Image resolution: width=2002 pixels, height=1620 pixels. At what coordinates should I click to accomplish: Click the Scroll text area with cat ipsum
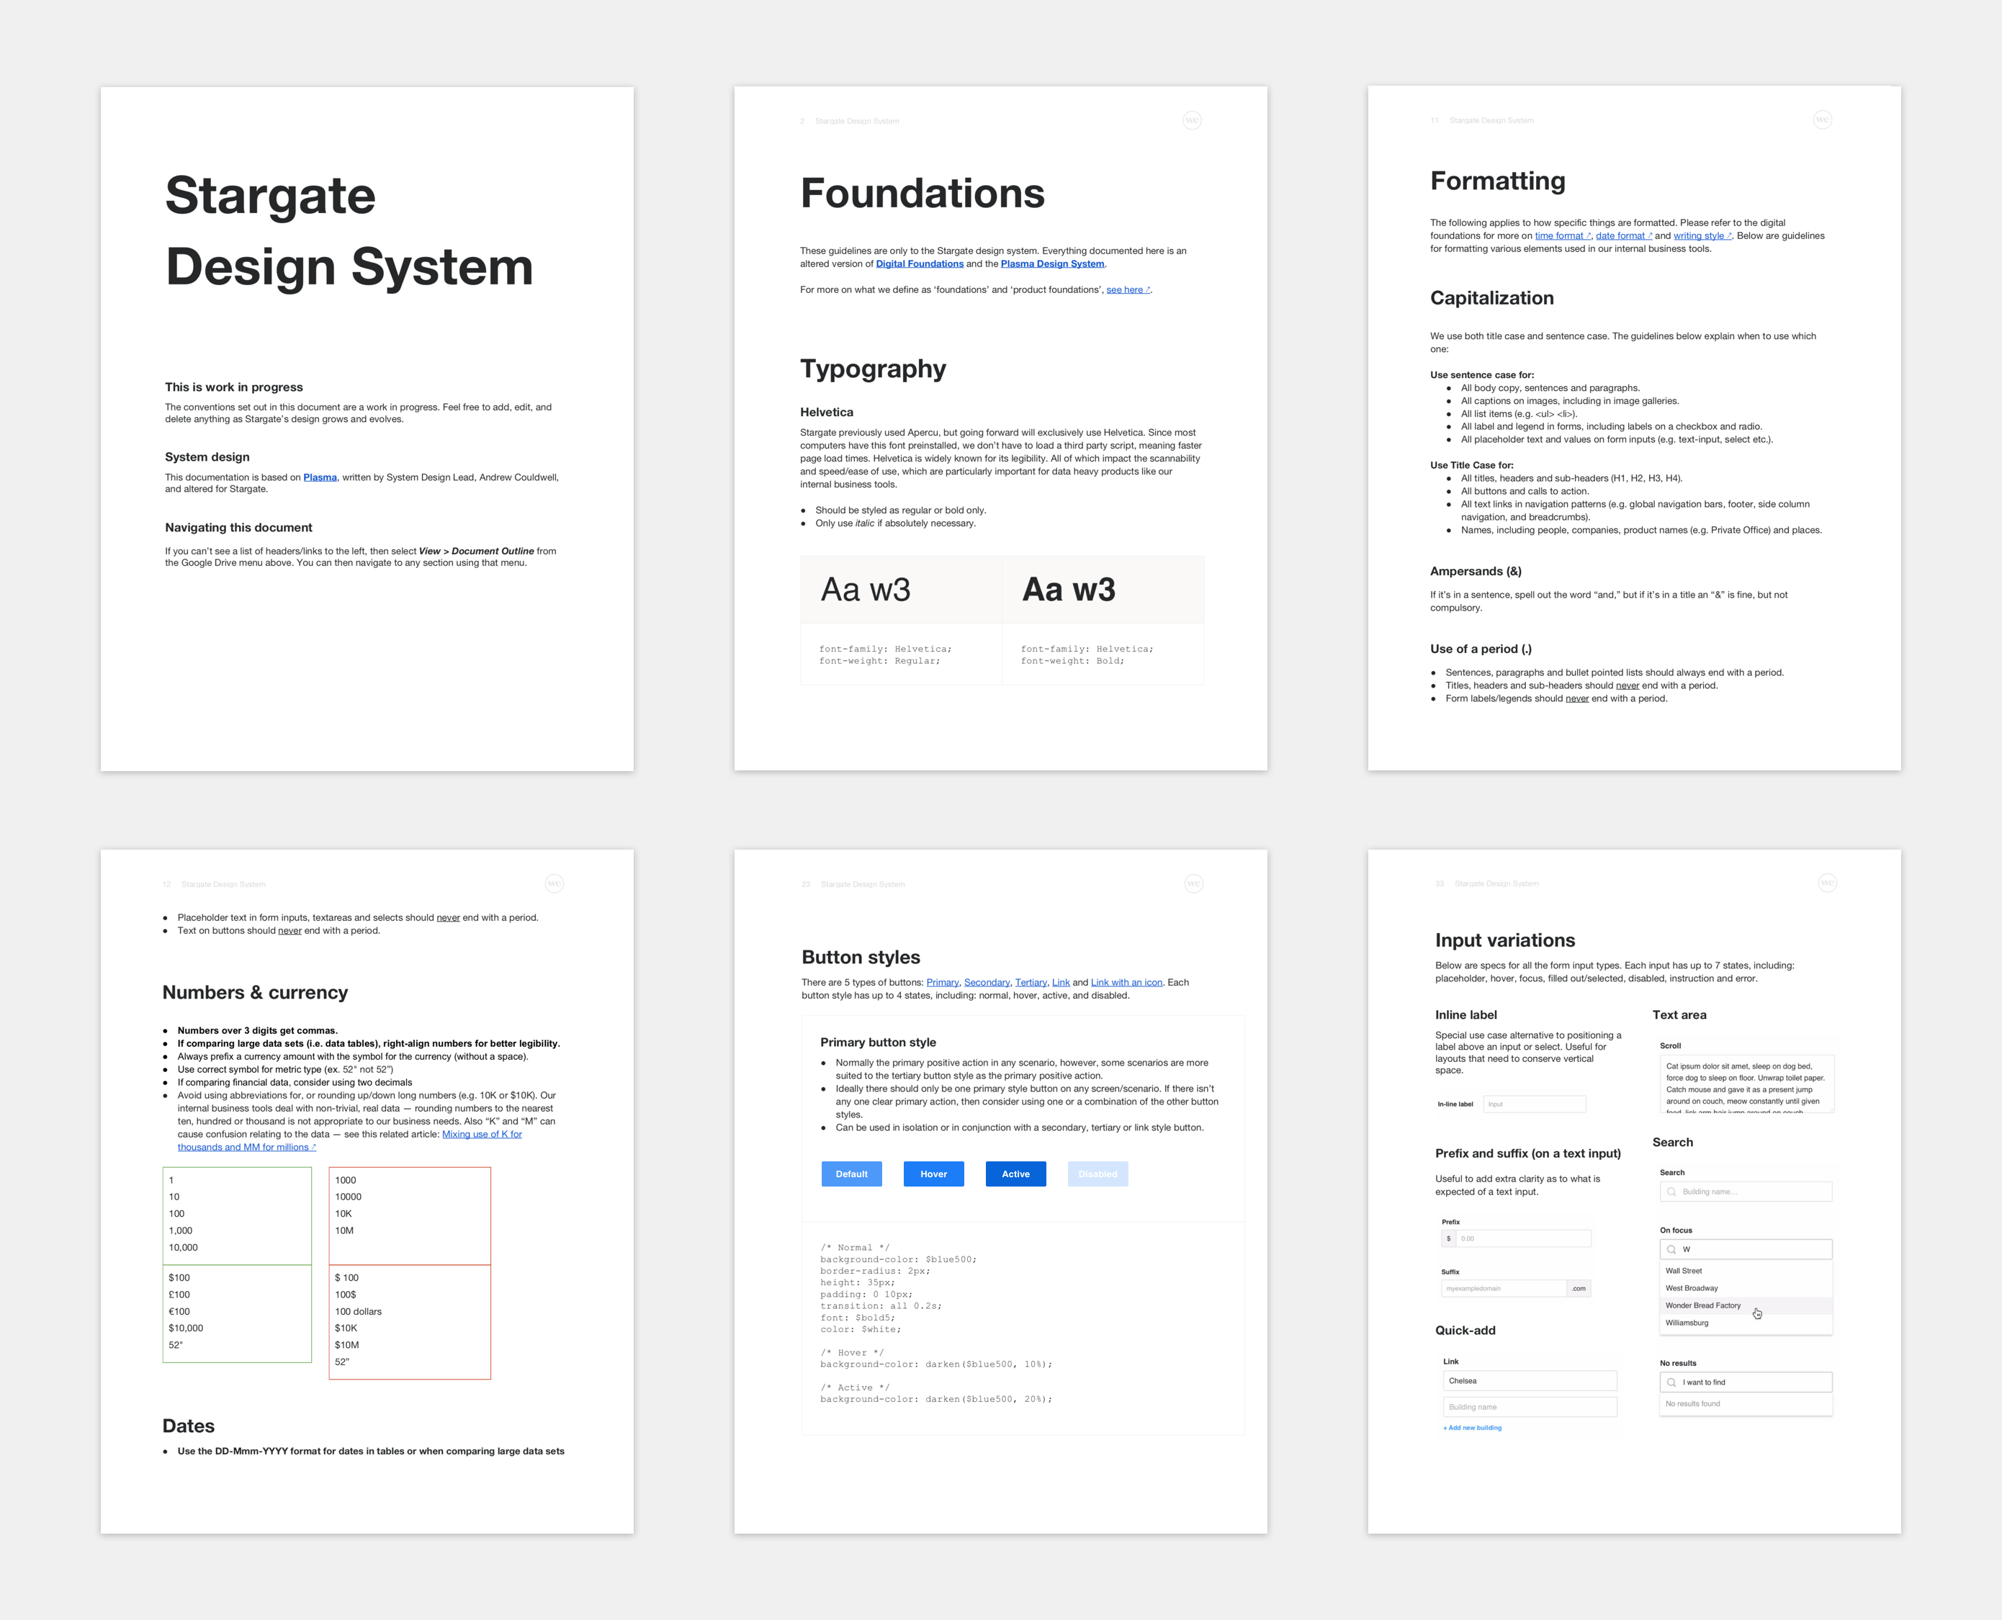(1746, 1084)
